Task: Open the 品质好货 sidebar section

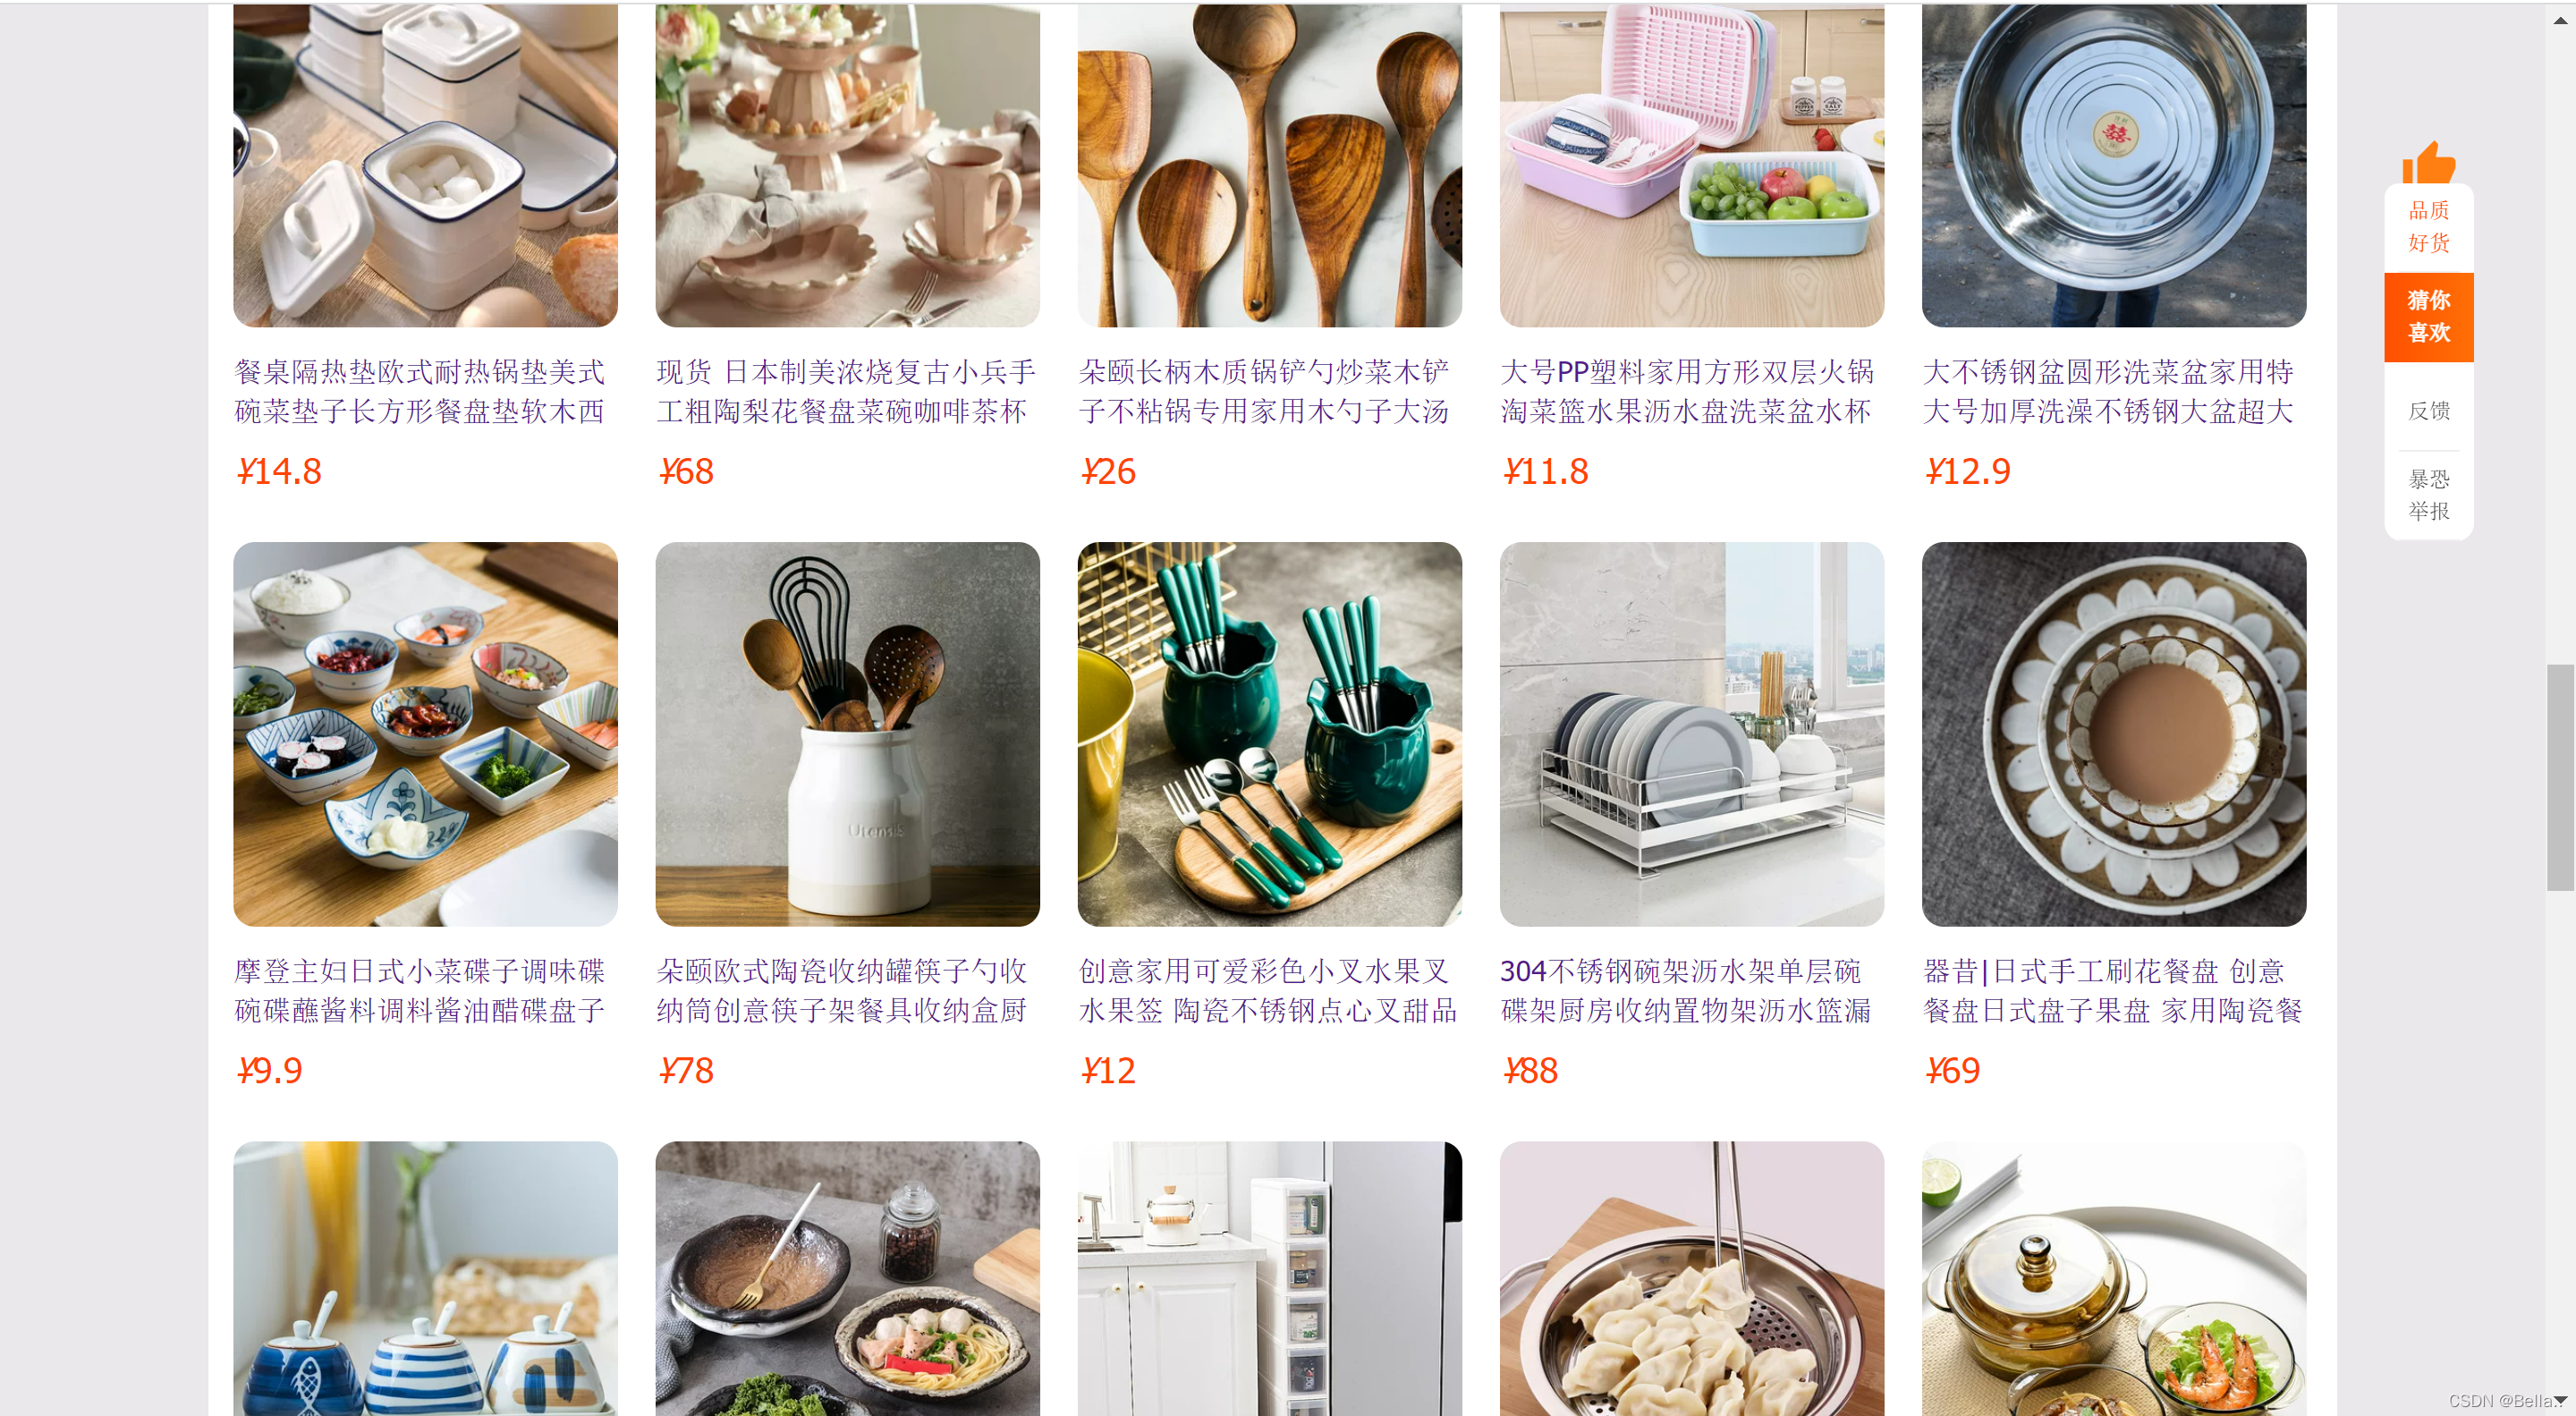Action: tap(2428, 226)
